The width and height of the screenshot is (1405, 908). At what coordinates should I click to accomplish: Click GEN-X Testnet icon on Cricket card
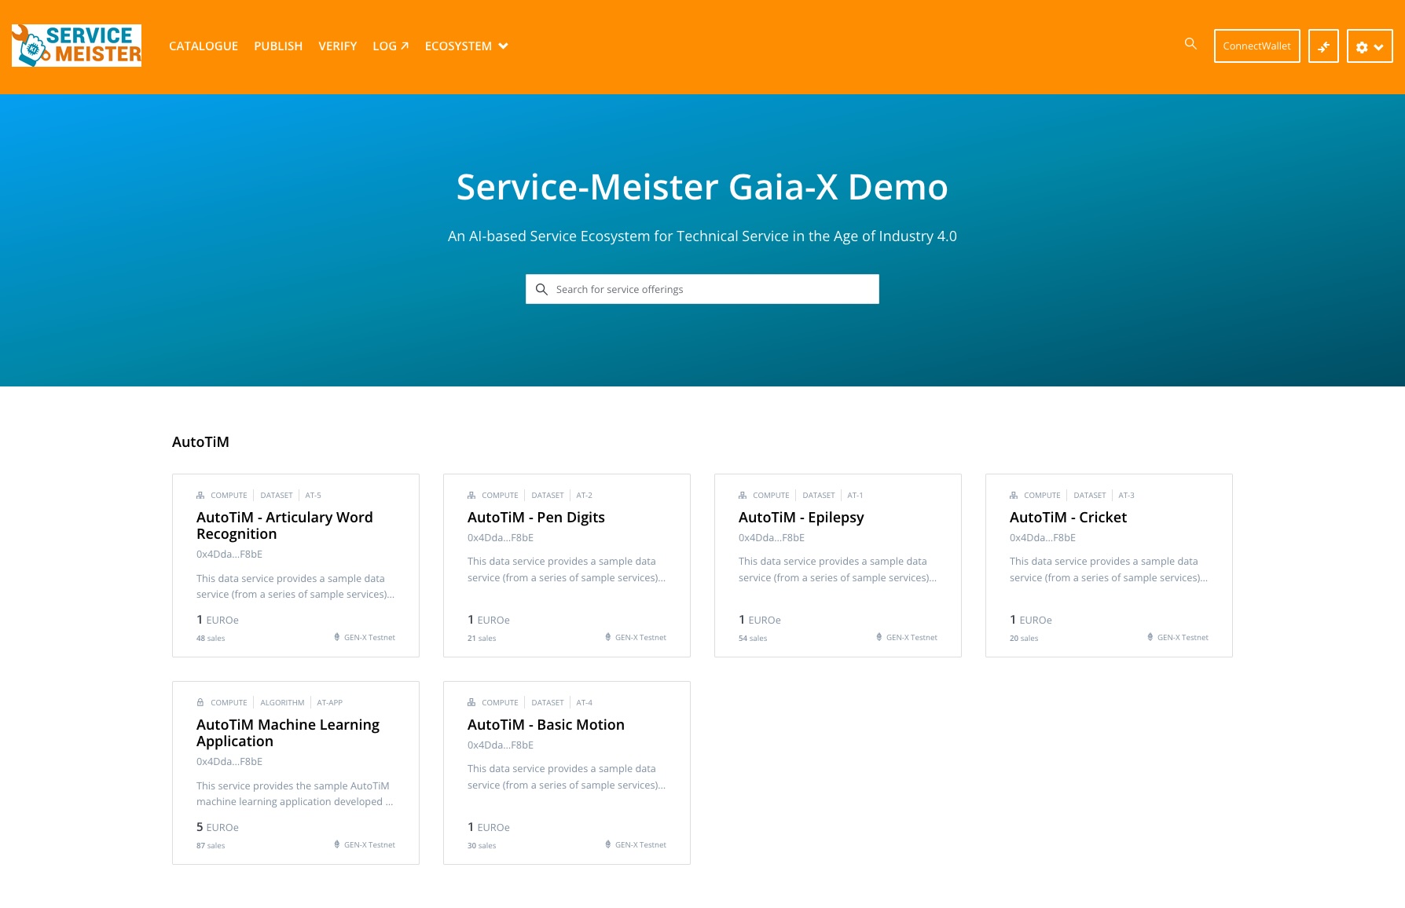click(1150, 637)
